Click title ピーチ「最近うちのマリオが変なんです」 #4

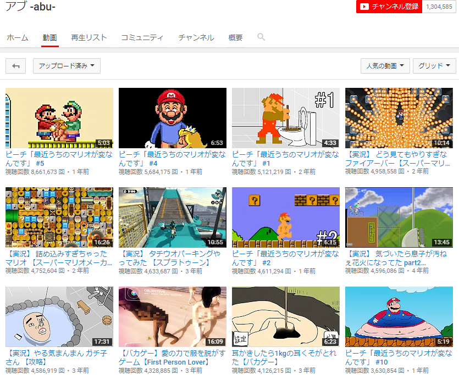[x=172, y=159]
